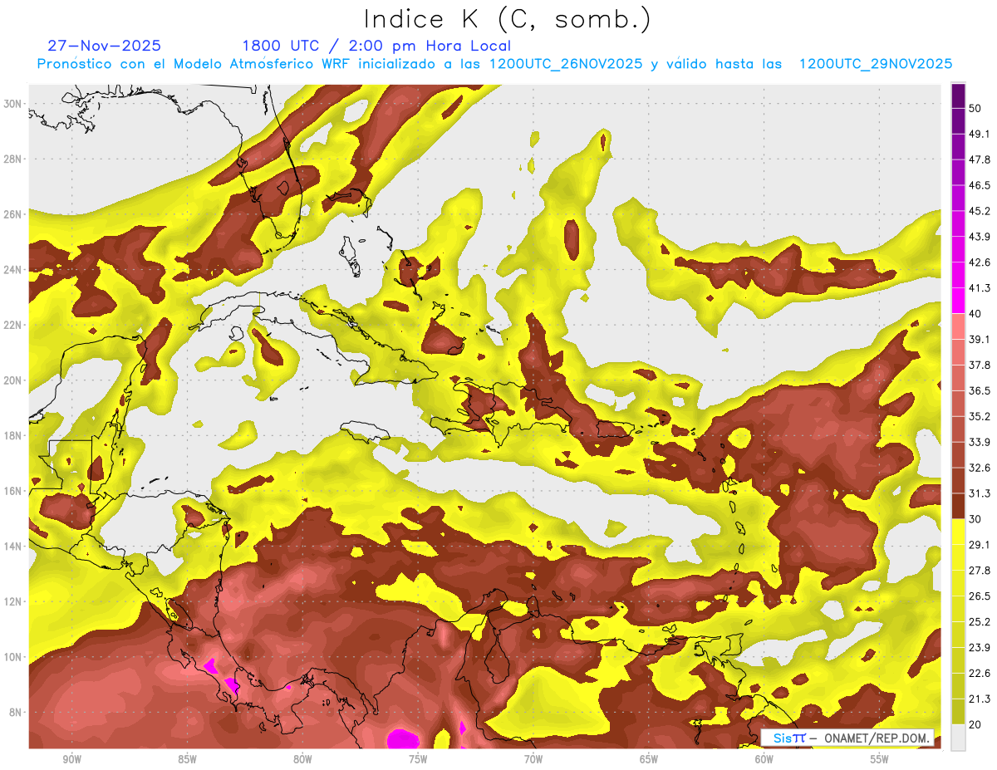The width and height of the screenshot is (997, 770).
Task: Click the colorbar value '50'
Action: pos(975,108)
